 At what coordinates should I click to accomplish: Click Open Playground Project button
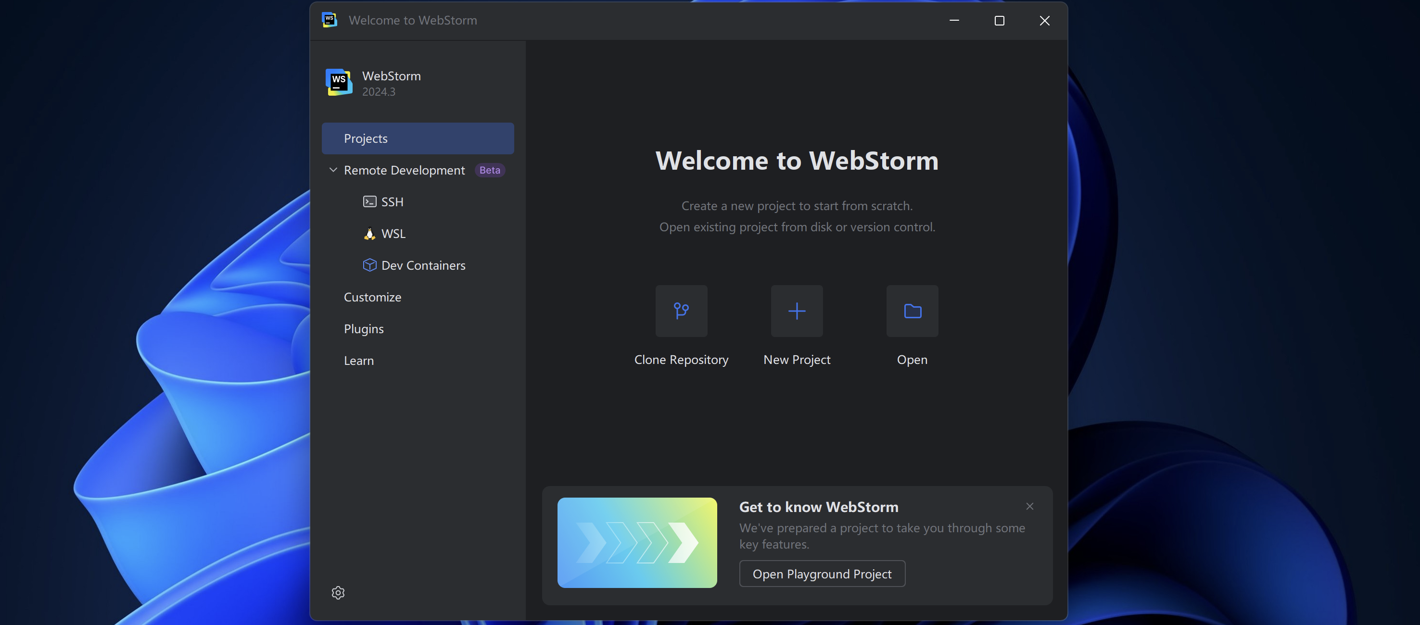pyautogui.click(x=822, y=574)
